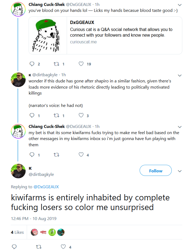Expand options chevron on dirtbagkyle's shapiro tweet
This screenshot has height=251, width=192.
coord(180,75)
